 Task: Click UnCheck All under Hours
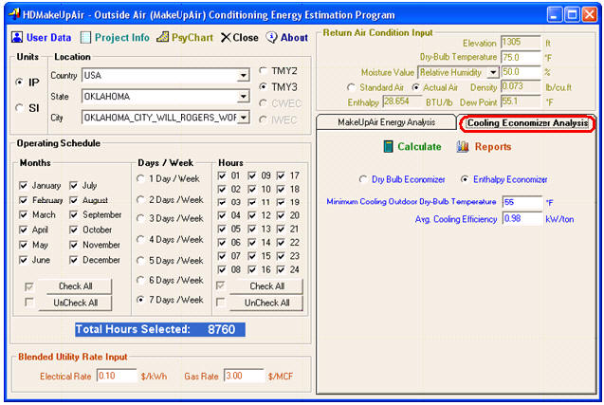point(266,303)
